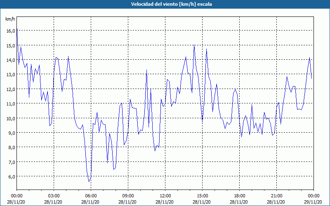330x206 pixels.
Task: Click the '06:00' x-axis time label
Action: 91,196
